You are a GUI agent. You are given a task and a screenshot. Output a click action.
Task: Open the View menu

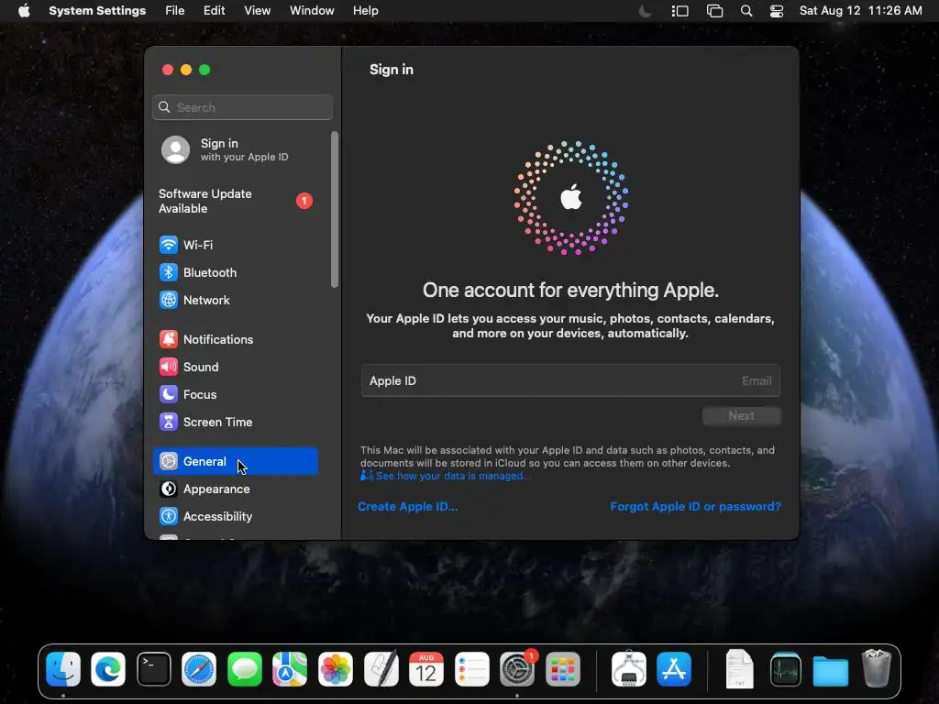[x=257, y=11]
